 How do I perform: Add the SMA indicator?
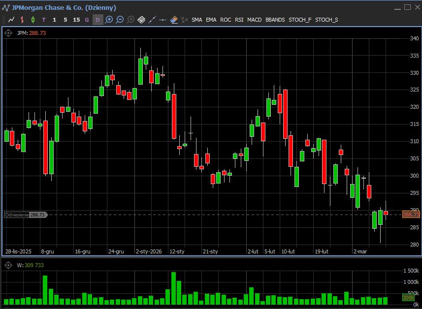pyautogui.click(x=196, y=20)
